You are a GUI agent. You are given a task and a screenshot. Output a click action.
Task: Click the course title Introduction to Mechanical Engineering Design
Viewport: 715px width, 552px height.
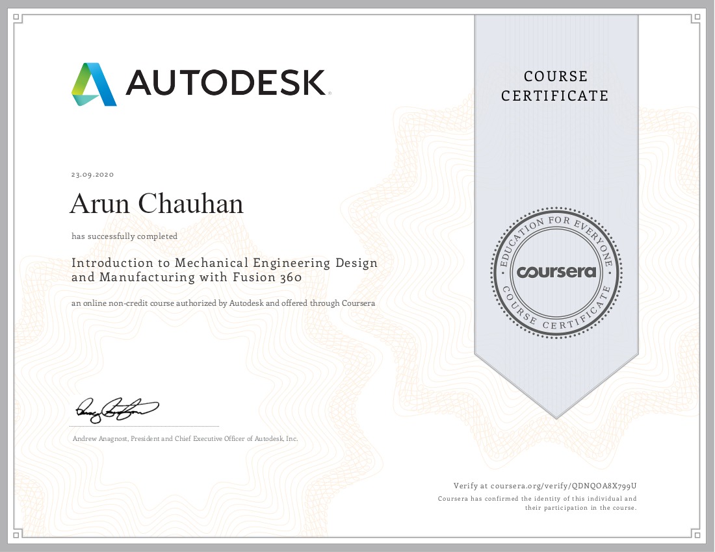[x=224, y=263]
